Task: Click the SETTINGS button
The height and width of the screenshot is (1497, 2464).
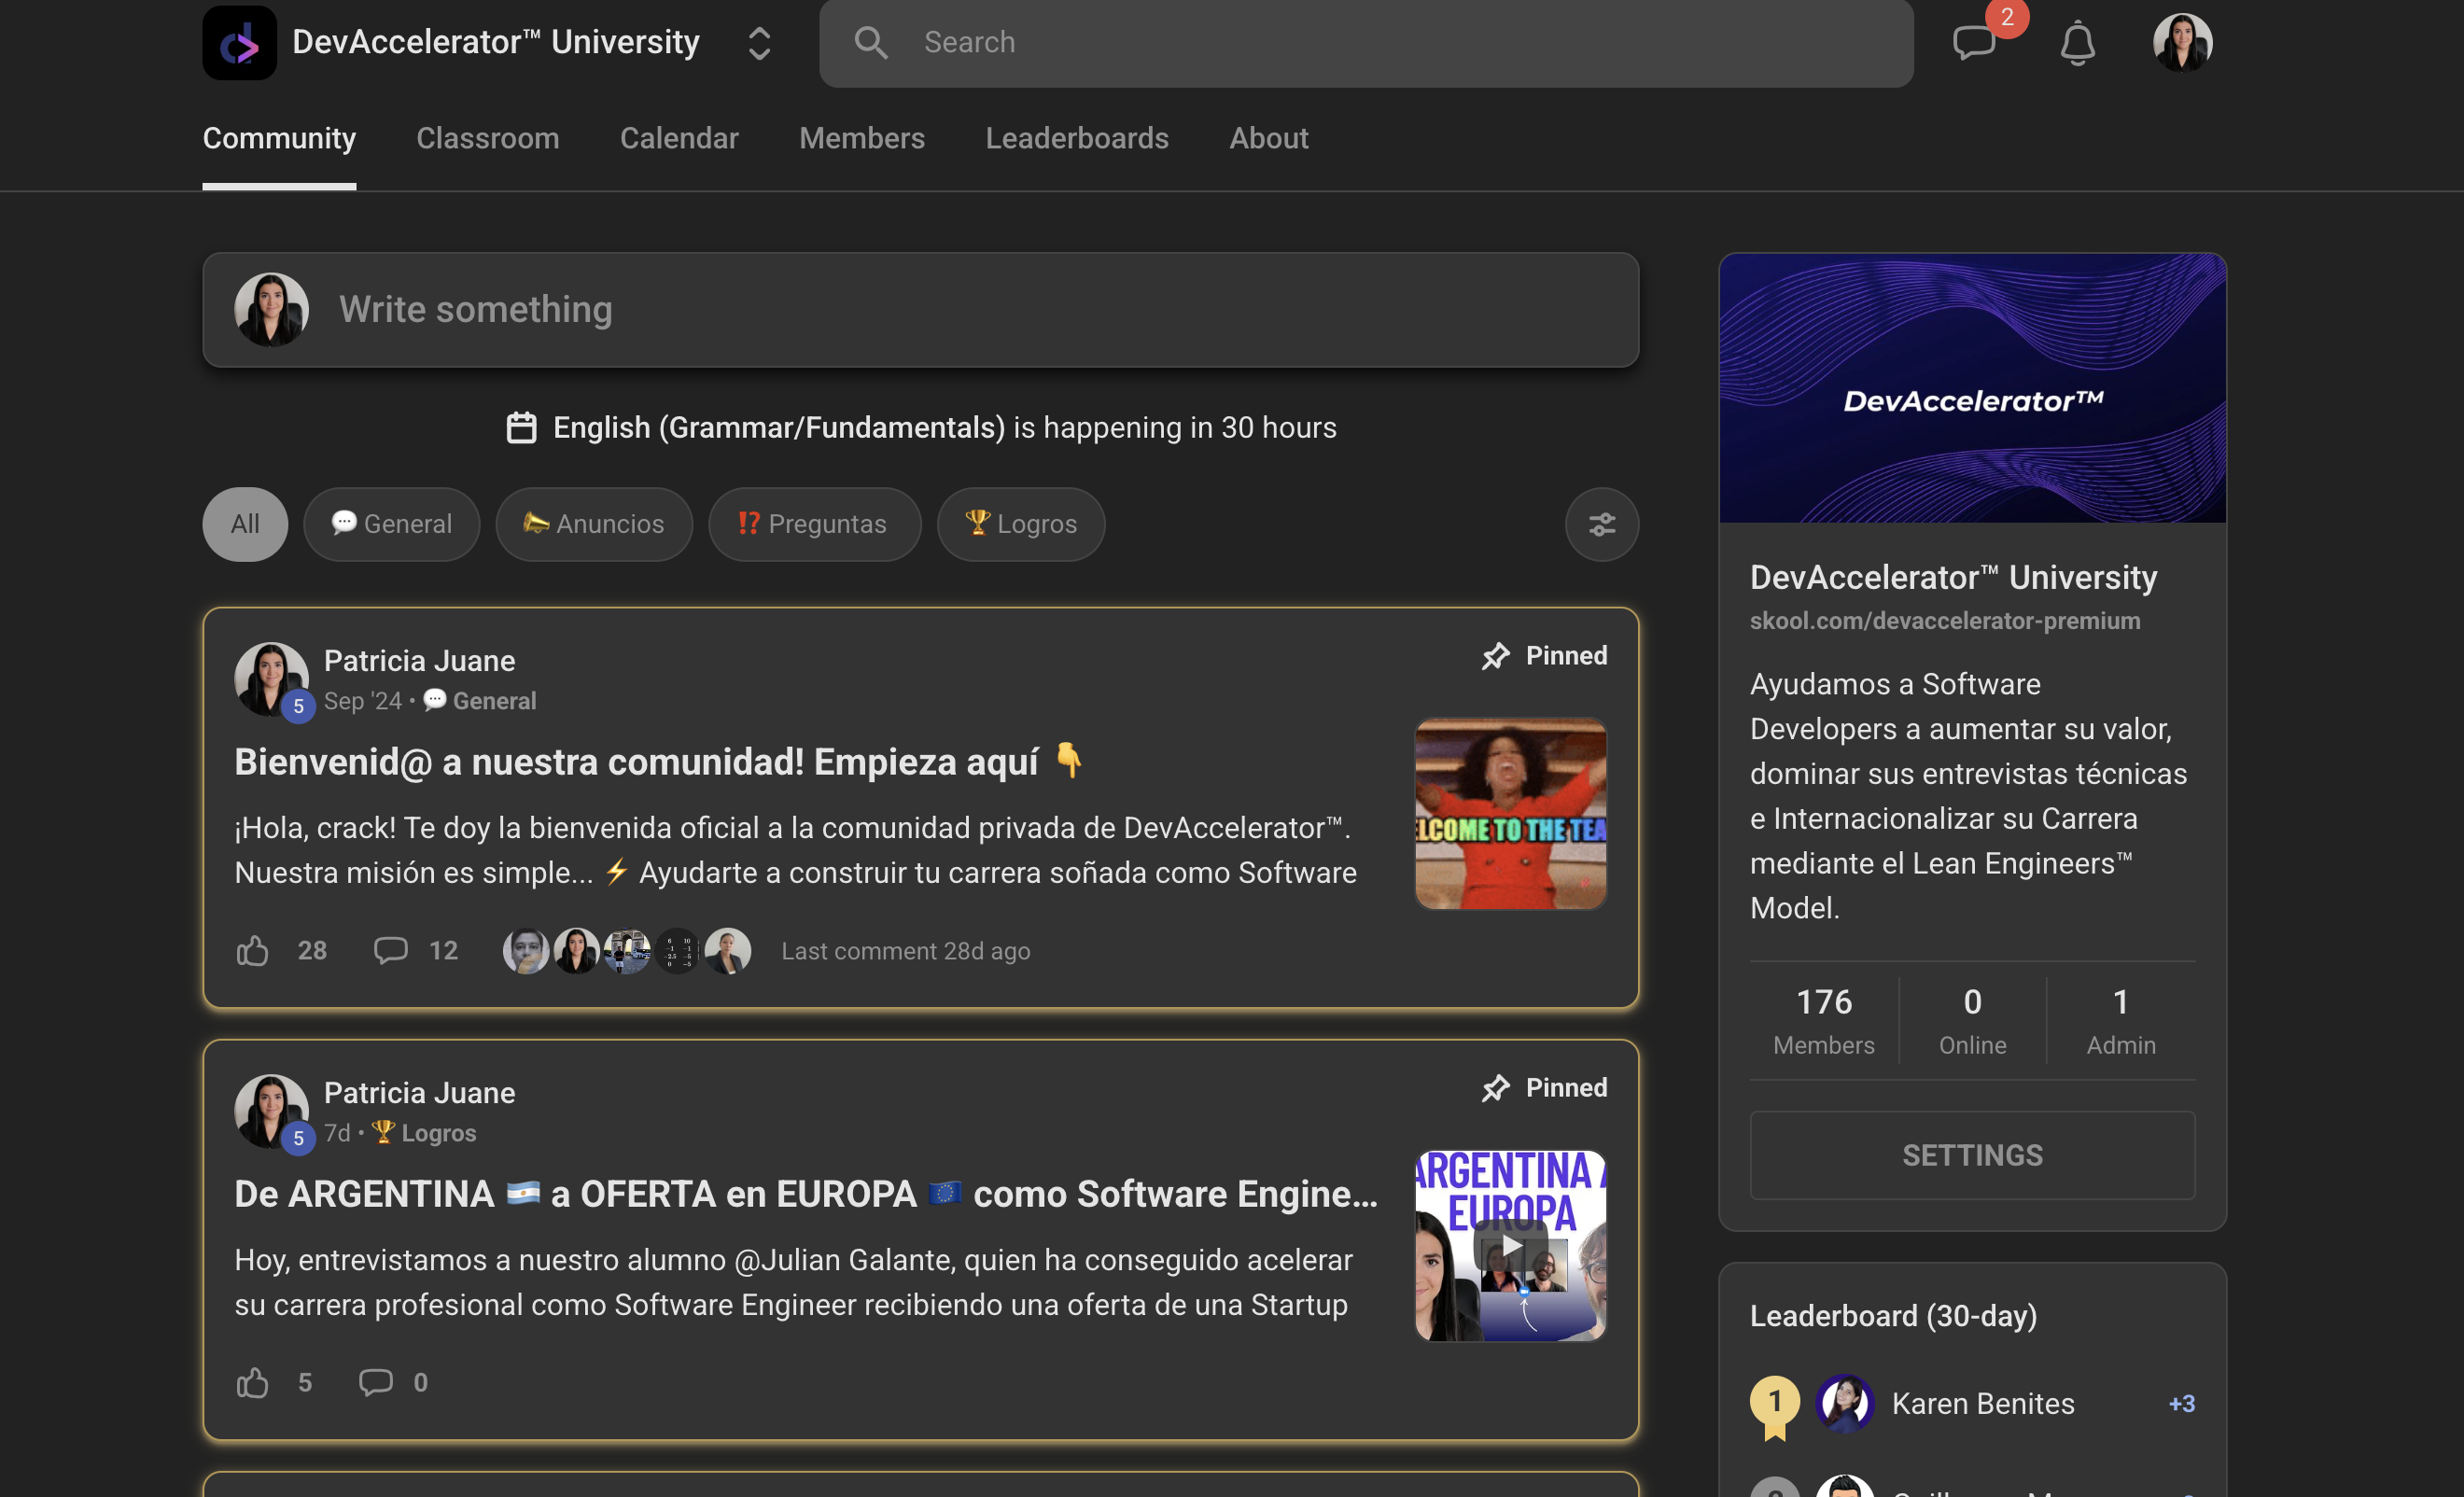Action: point(1972,1154)
